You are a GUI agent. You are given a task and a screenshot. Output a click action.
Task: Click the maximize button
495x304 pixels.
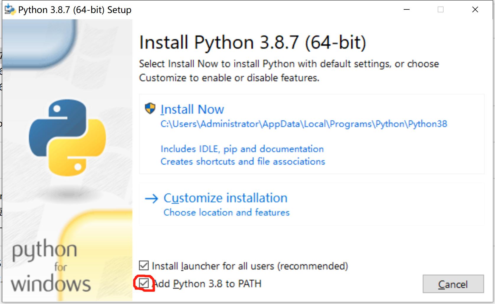click(x=441, y=9)
